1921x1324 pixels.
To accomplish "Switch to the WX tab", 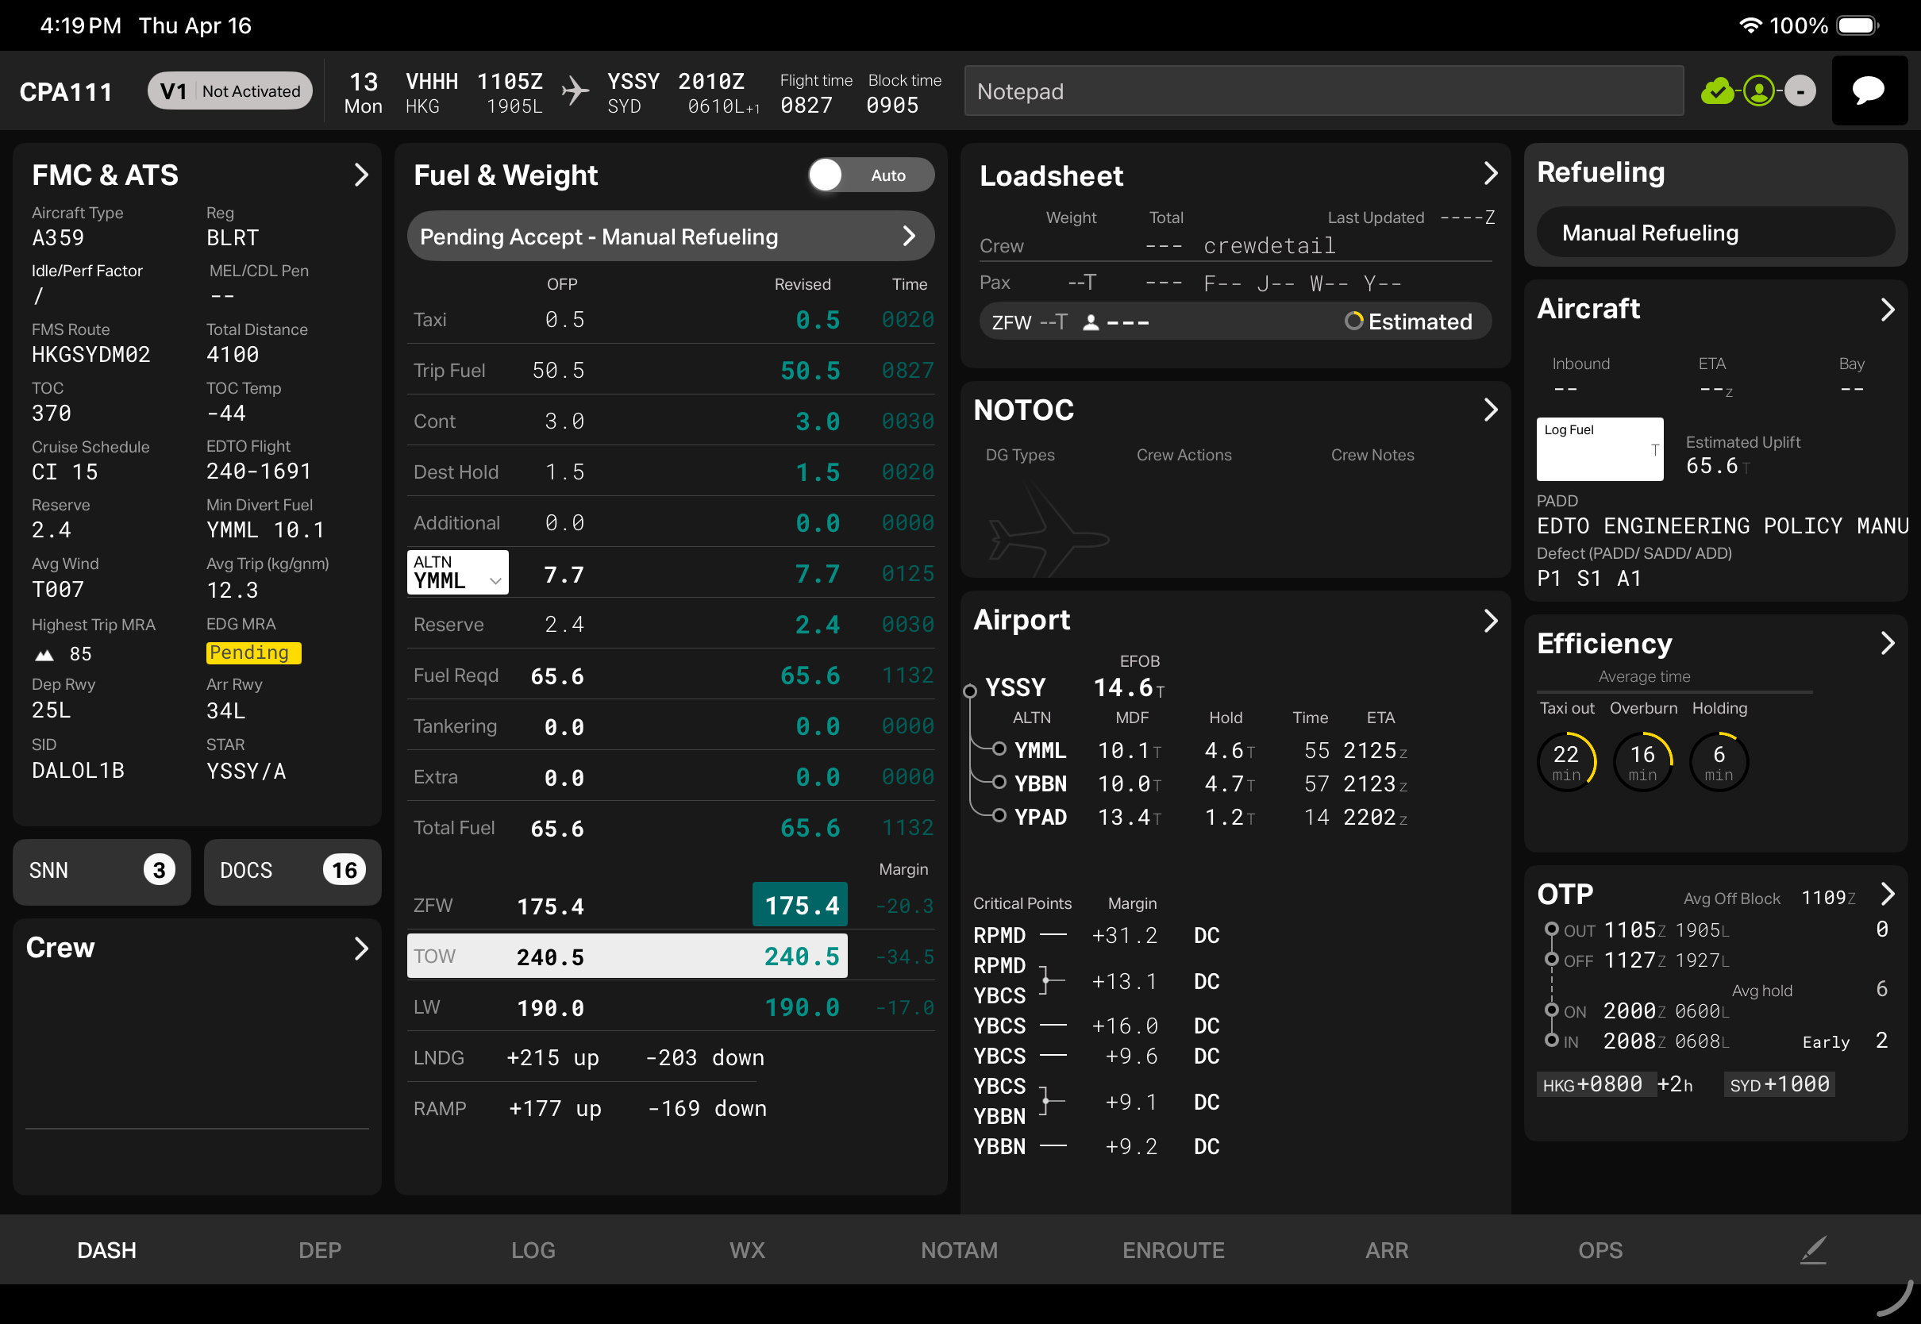I will tap(747, 1250).
